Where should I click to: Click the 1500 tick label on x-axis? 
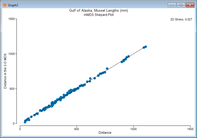[x=190, y=129]
